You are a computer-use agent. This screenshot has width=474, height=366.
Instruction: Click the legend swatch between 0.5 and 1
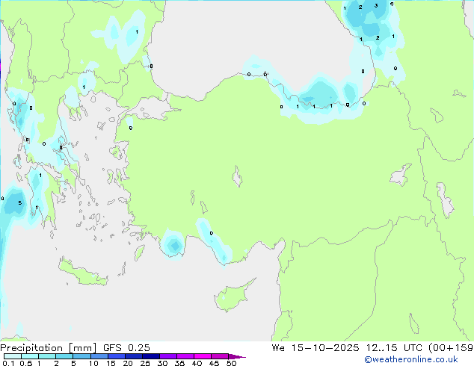(30, 356)
